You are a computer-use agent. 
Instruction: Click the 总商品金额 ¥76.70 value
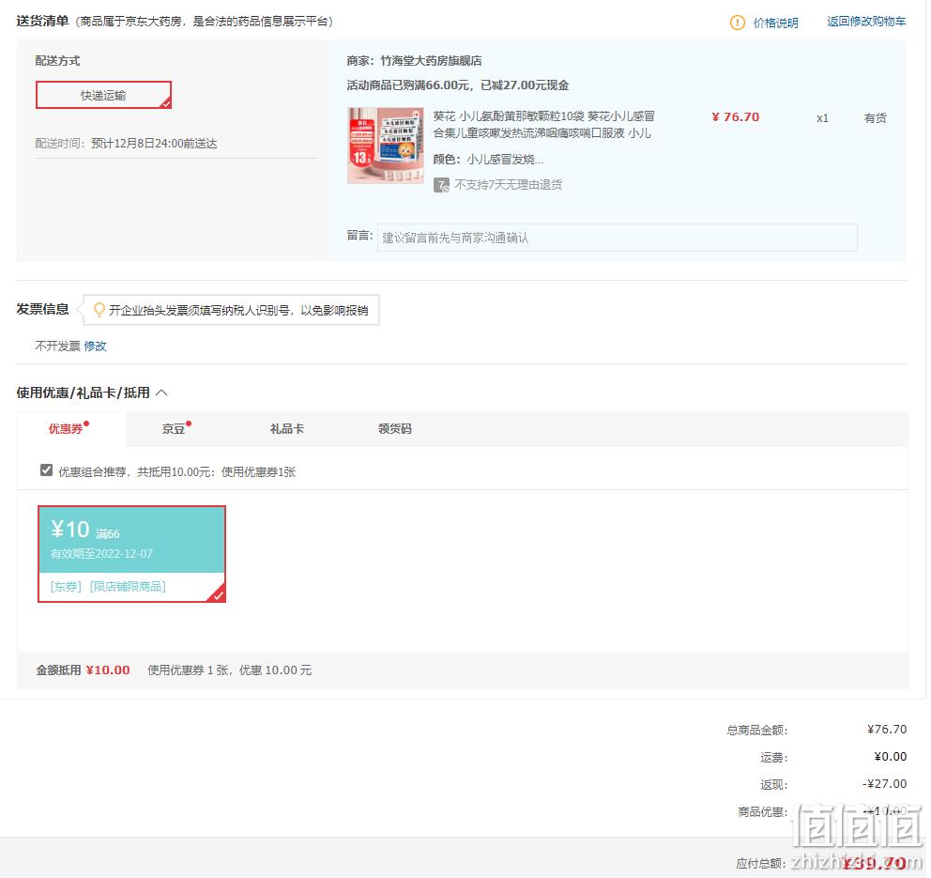pos(887,730)
